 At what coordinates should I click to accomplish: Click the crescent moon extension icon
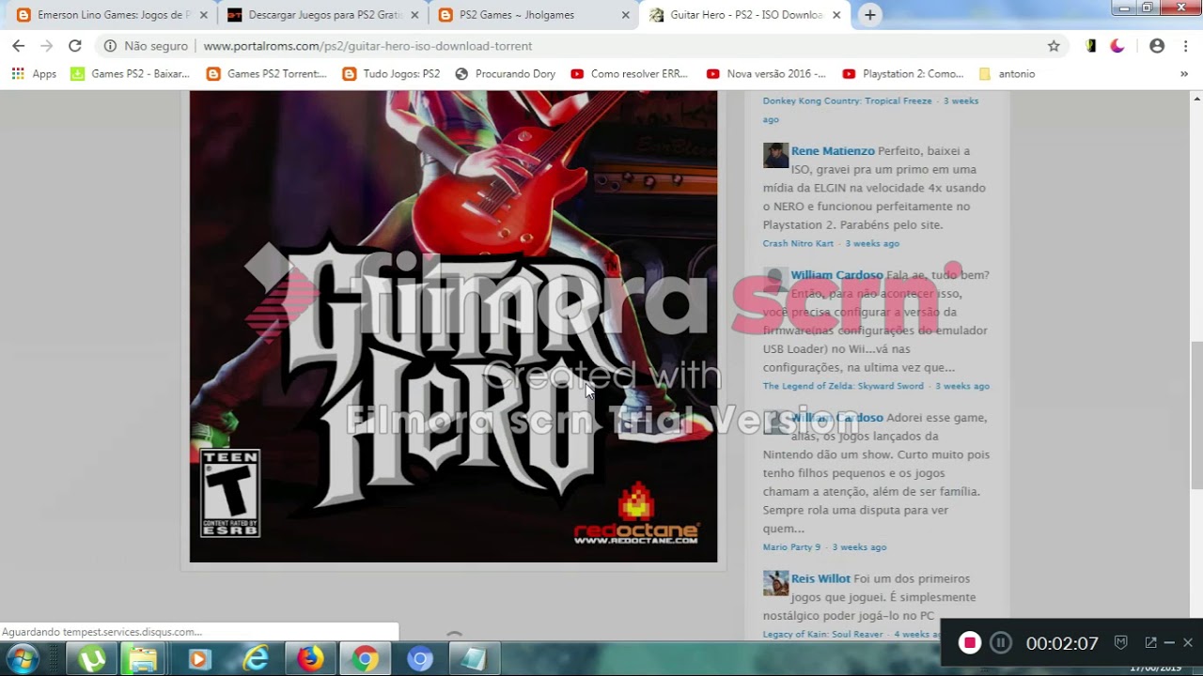(x=1117, y=46)
